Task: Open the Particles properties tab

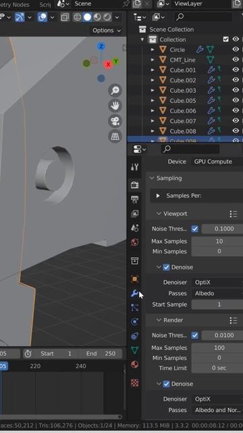Action: (x=135, y=307)
